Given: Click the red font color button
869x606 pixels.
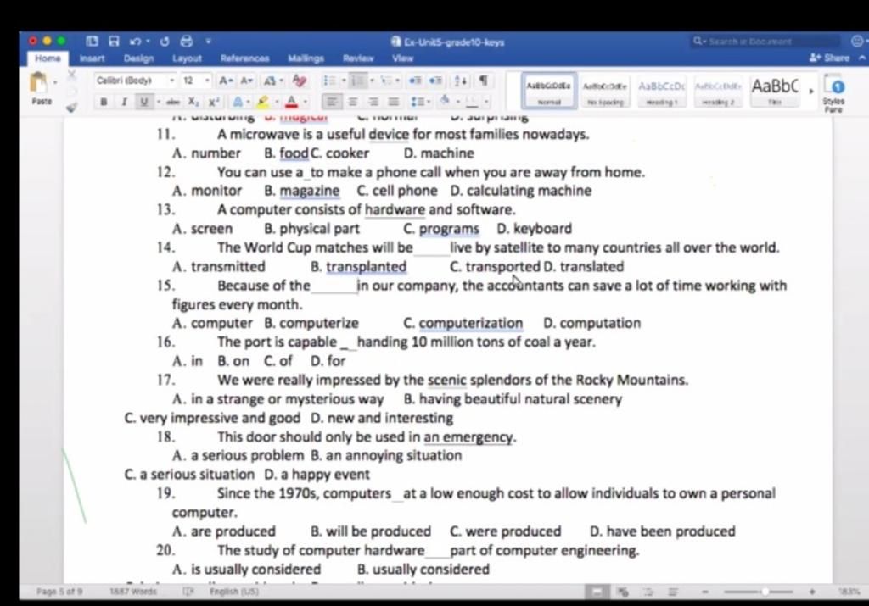Looking at the screenshot, I should tap(292, 102).
